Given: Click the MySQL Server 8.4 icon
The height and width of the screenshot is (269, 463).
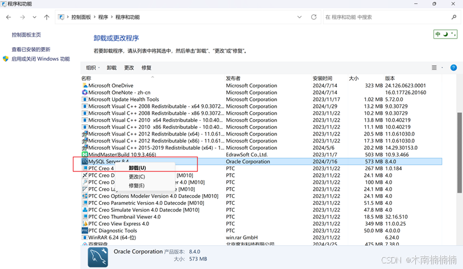Looking at the screenshot, I should click(85, 162).
